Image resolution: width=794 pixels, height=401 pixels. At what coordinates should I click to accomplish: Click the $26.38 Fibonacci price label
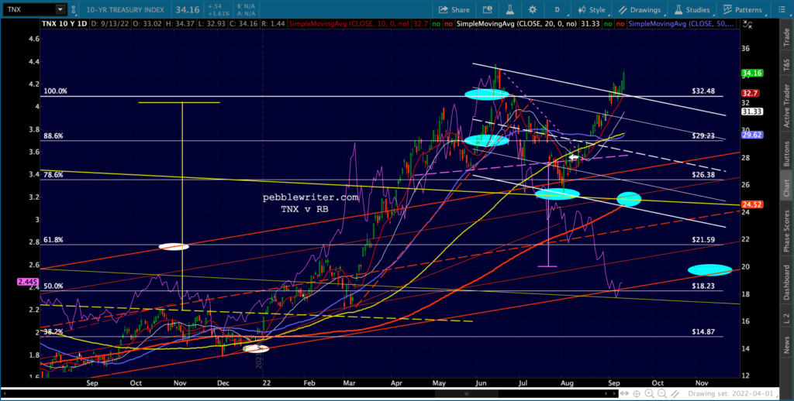(x=703, y=174)
